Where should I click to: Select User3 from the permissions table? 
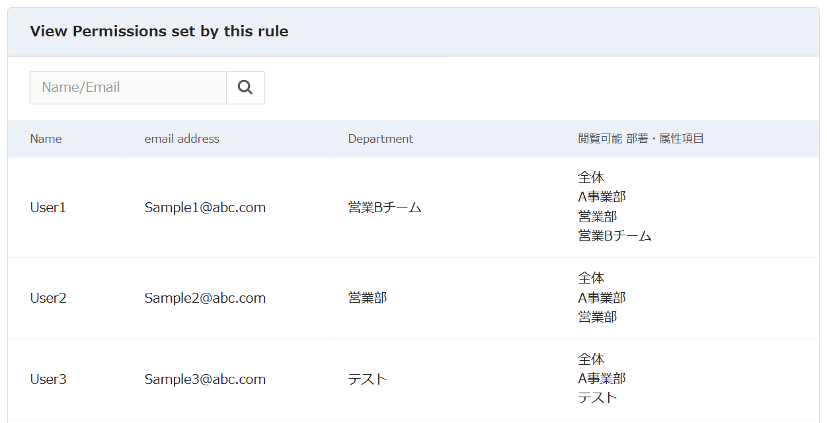[47, 379]
